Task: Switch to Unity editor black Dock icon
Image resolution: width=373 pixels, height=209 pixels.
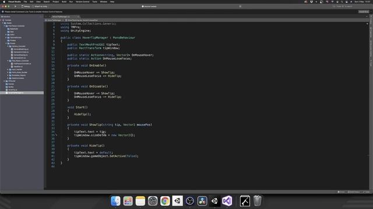Action: tap(214, 201)
